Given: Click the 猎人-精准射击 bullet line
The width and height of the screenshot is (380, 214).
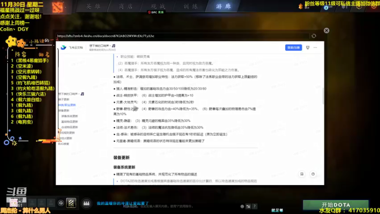Looking at the screenshot, I should 160,89.
